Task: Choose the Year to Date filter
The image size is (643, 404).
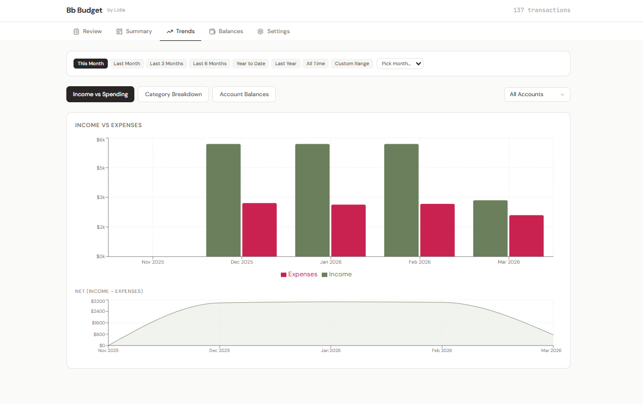Action: coord(250,64)
